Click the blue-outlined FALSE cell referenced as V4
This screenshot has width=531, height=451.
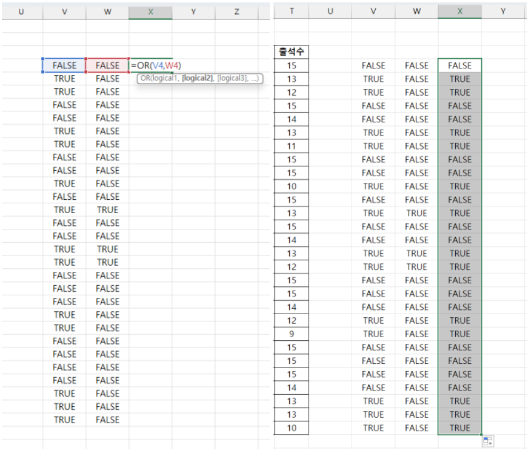point(64,65)
